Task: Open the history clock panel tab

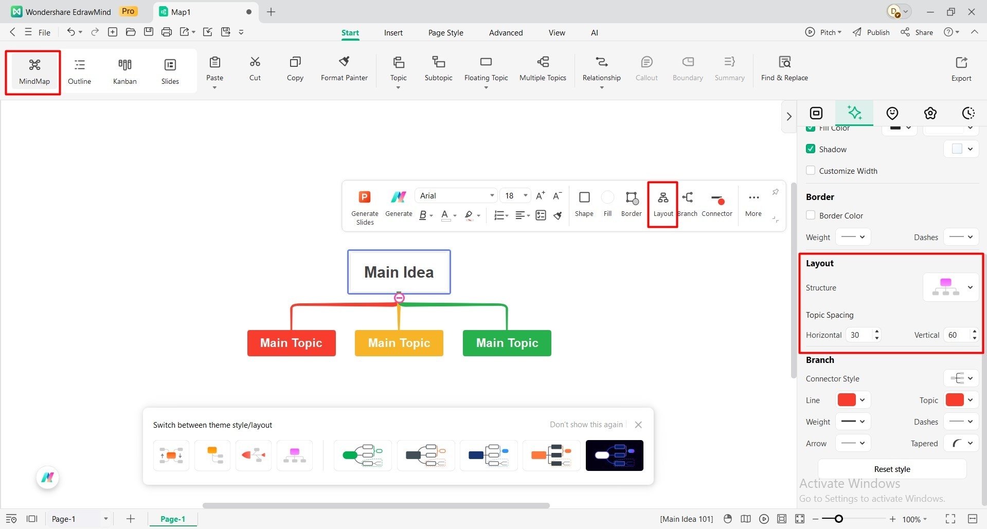Action: (968, 113)
